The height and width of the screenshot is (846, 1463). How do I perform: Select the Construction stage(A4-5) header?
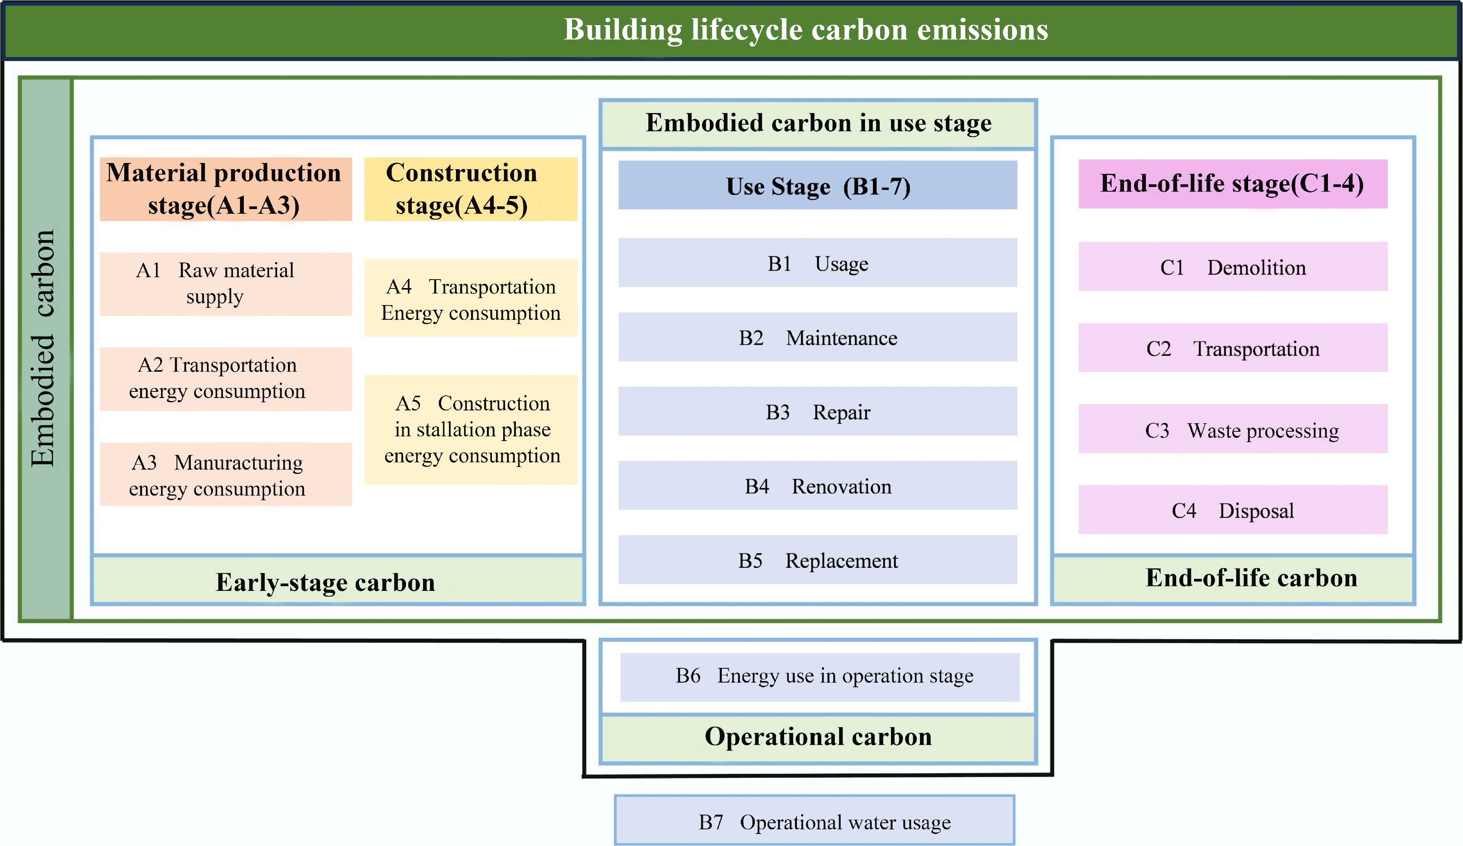coord(470,189)
